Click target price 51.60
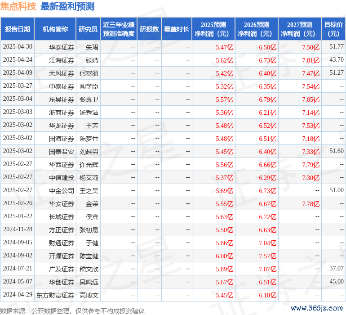The image size is (346, 315). click(337, 151)
